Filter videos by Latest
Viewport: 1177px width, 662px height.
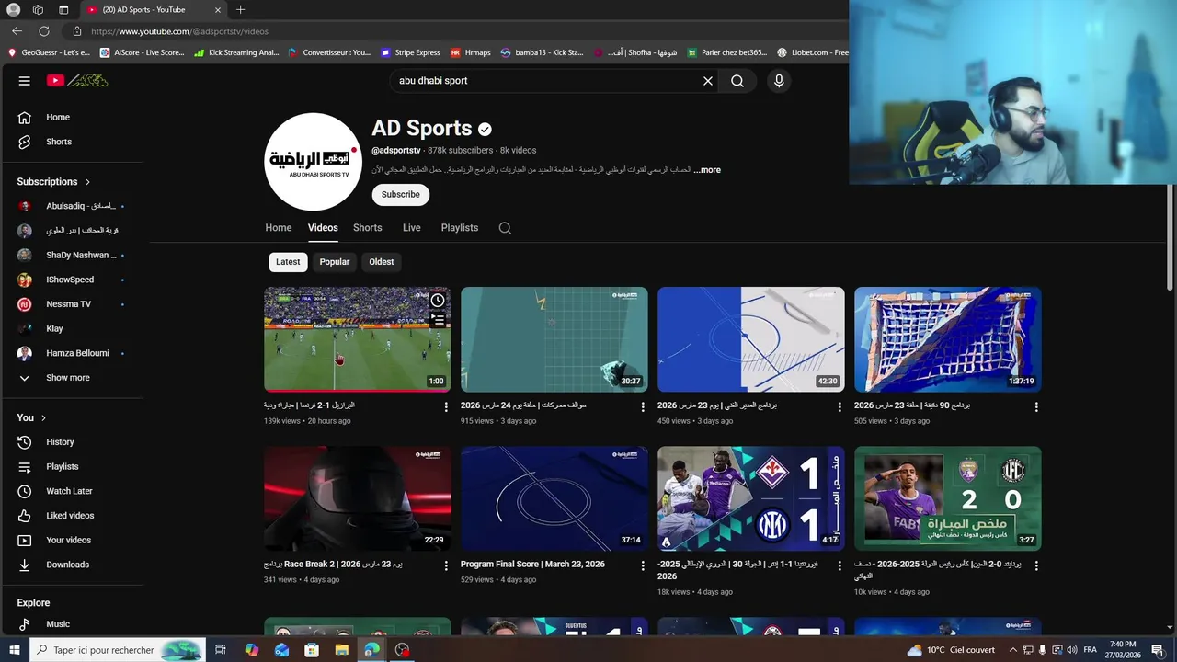pos(288,262)
